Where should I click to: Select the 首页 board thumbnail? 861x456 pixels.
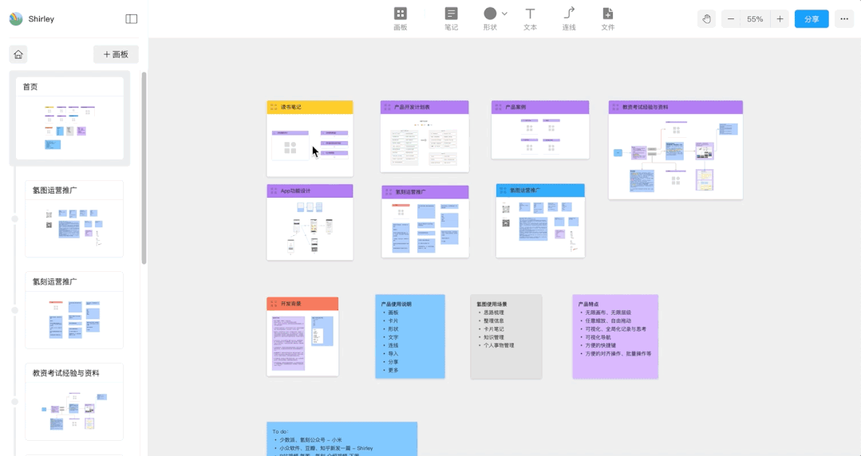(69, 119)
